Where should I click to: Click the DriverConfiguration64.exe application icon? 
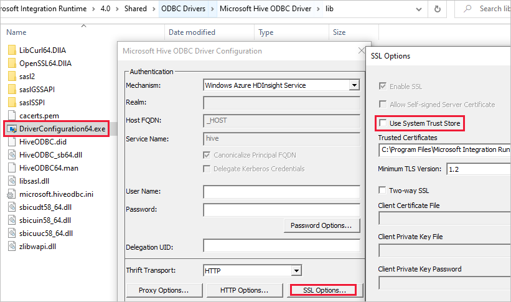(12, 129)
